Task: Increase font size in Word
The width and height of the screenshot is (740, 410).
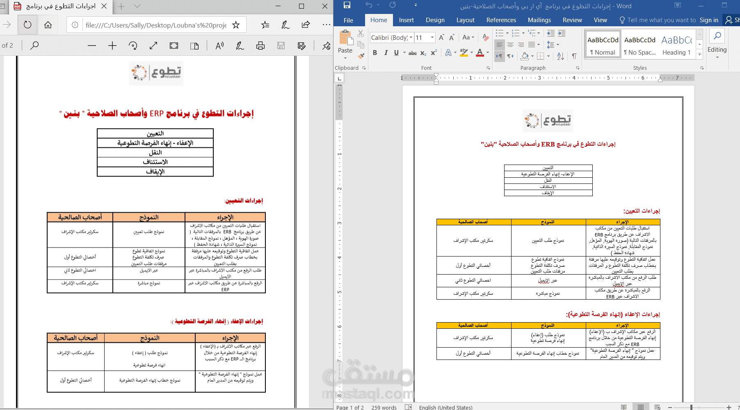Action: pyautogui.click(x=441, y=37)
